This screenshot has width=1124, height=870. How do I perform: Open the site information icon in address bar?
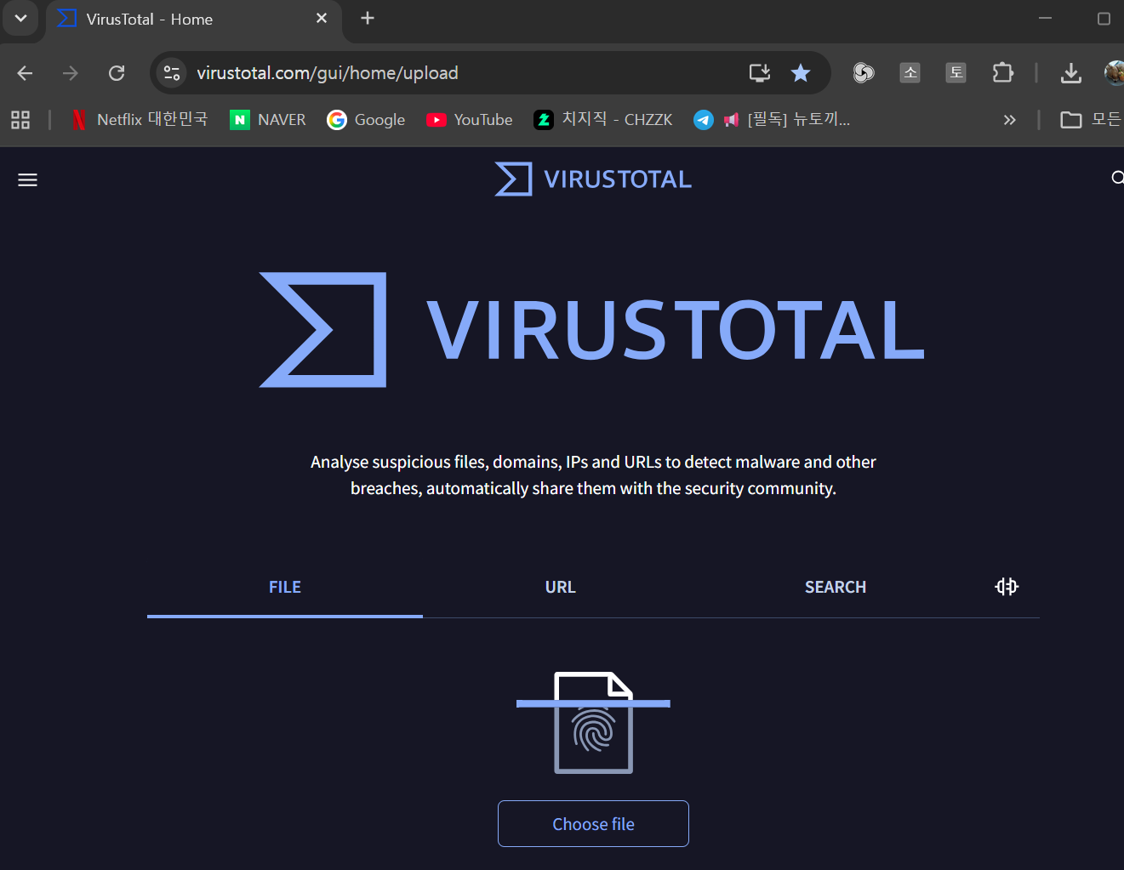tap(172, 73)
